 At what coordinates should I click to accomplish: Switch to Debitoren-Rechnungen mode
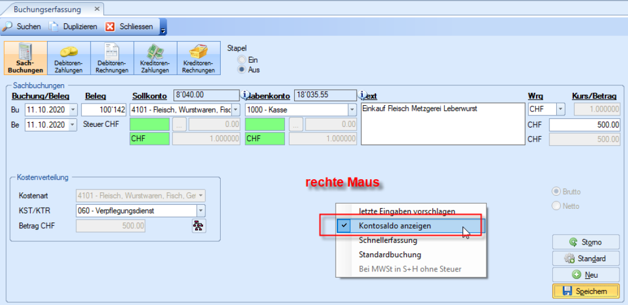(x=111, y=58)
